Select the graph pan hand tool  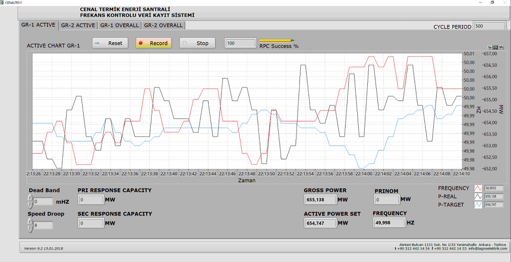(501, 47)
